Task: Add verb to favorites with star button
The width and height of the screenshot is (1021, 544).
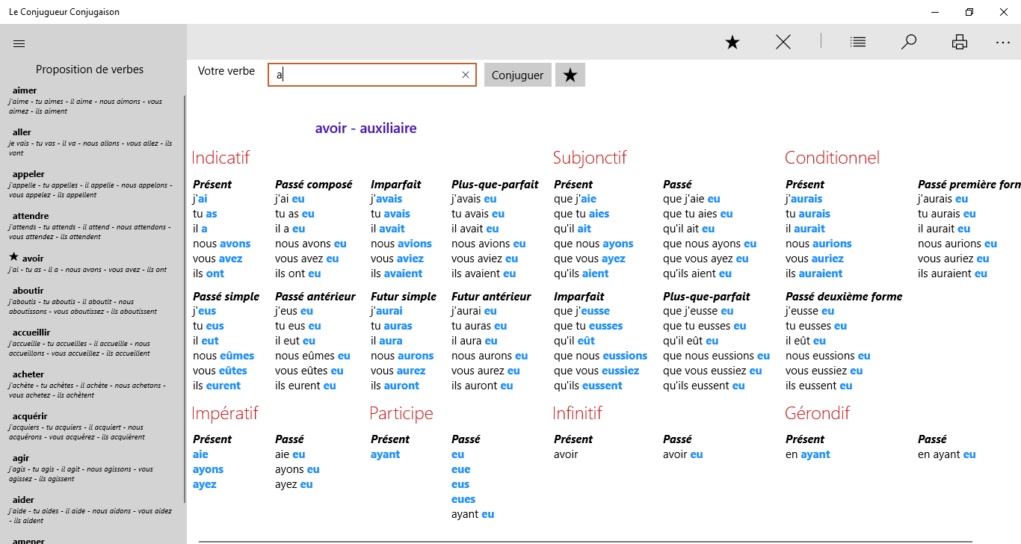Action: point(570,75)
